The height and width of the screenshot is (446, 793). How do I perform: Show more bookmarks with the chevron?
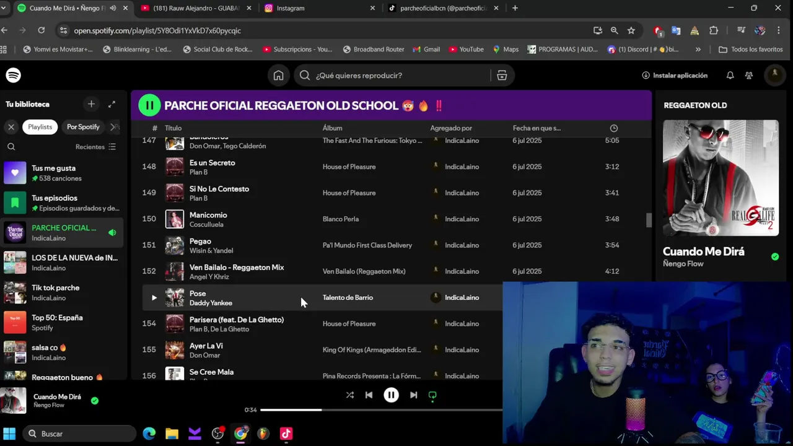(698, 50)
